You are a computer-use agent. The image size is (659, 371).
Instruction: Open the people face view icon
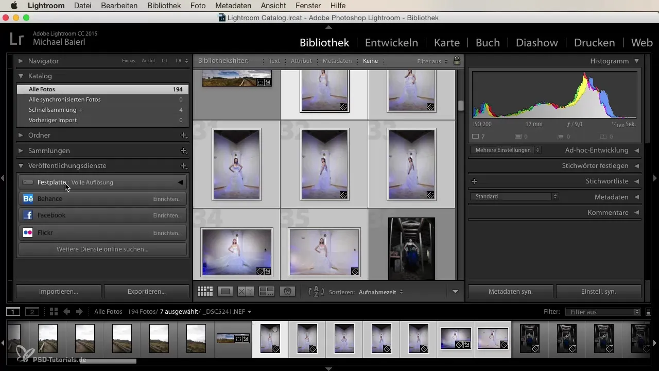tap(287, 292)
